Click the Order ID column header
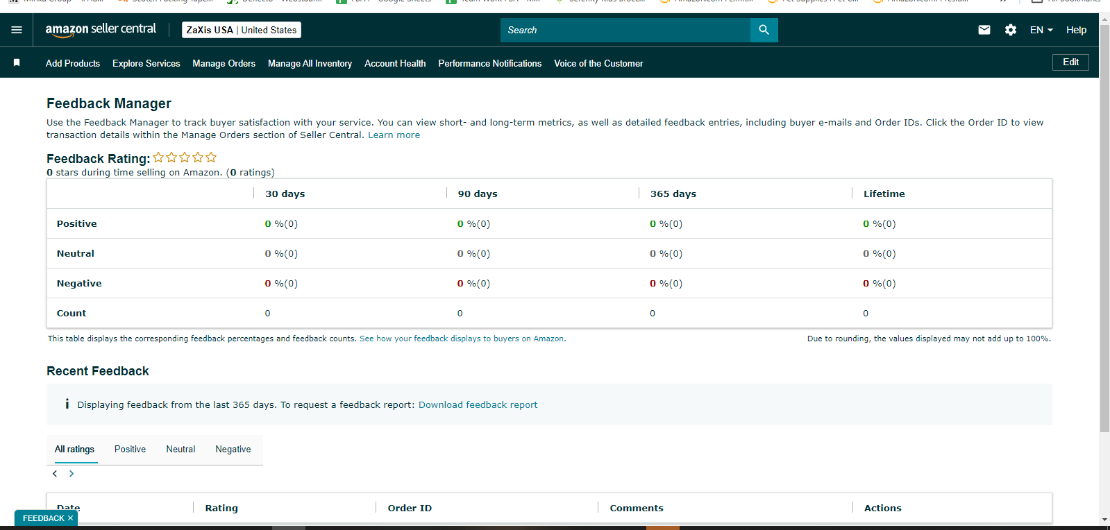 point(410,508)
